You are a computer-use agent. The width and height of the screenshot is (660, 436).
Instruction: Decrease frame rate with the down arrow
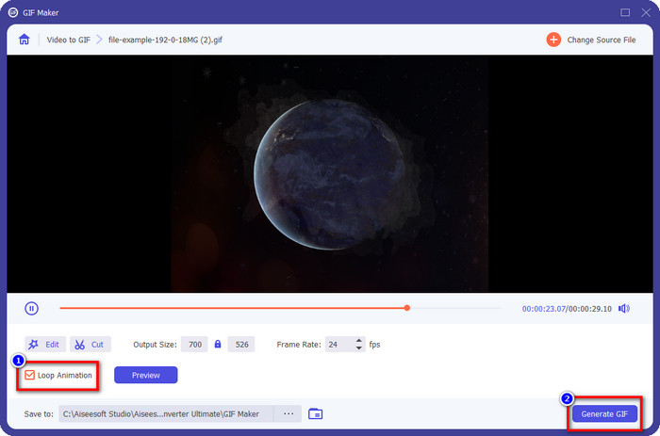(x=358, y=348)
